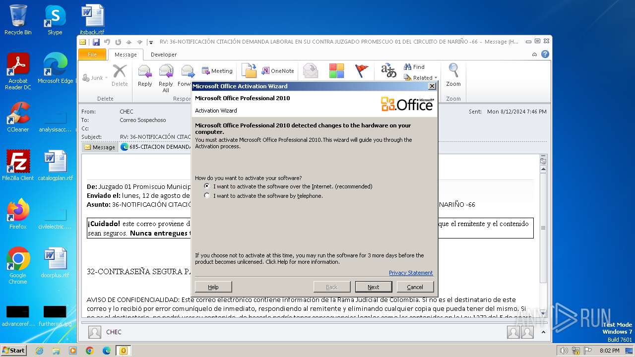The image size is (635, 357).
Task: Click the Redo arrow in quick access toolbar
Action: coord(118,42)
